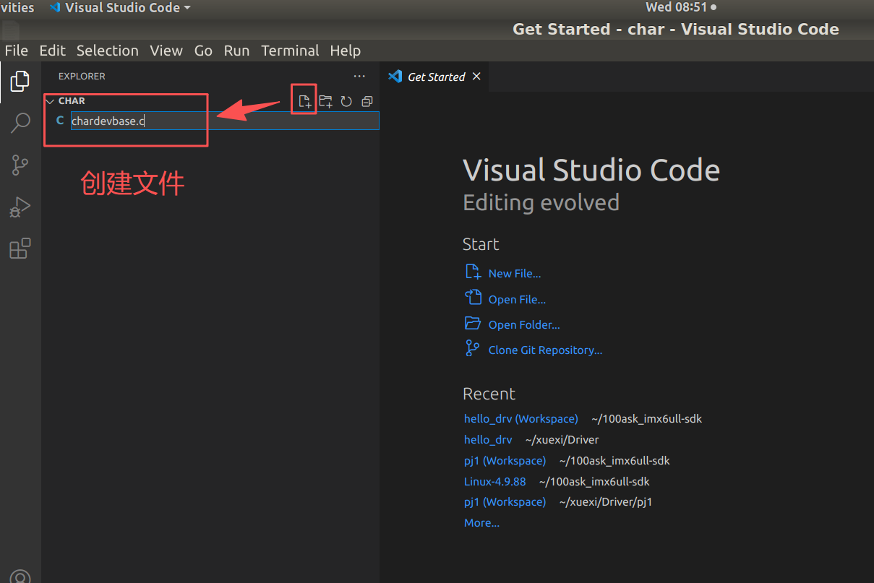Open the Selection menu
Viewport: 874px width, 583px height.
[x=108, y=51]
